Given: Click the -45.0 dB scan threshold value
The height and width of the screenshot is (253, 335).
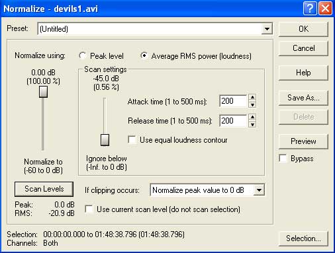Looking at the screenshot, I should 106,79.
